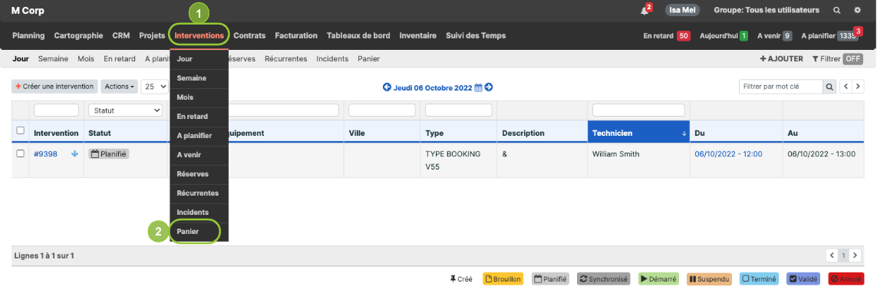
Task: Switch to the Panier sub-tab
Action: [368, 59]
